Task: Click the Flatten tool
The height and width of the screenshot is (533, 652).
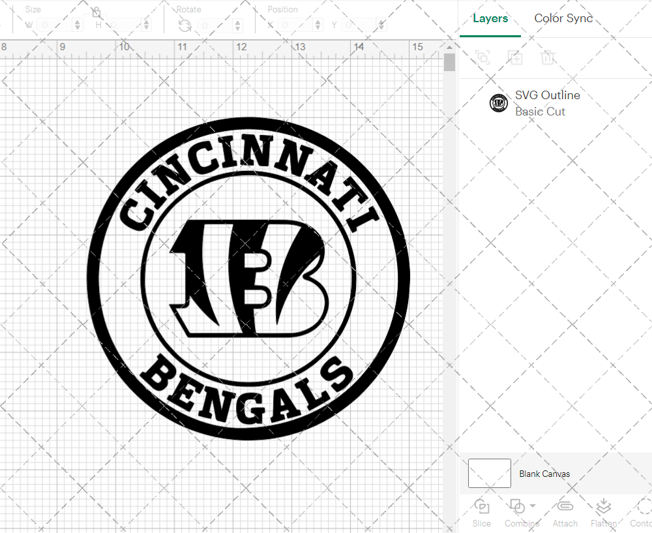Action: 604,512
